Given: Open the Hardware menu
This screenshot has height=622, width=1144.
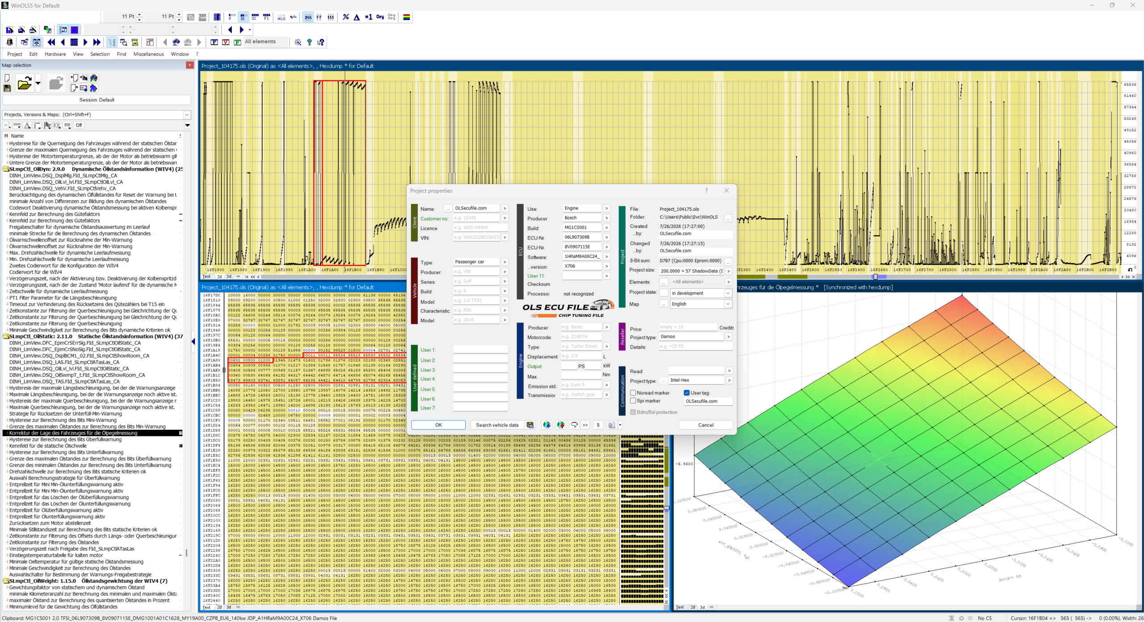Looking at the screenshot, I should tap(55, 54).
